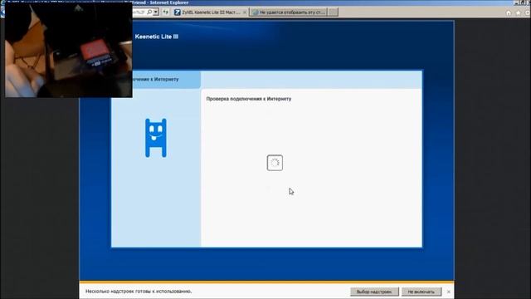
Task: Click the Home icon in Internet Explorer
Action: (509, 13)
